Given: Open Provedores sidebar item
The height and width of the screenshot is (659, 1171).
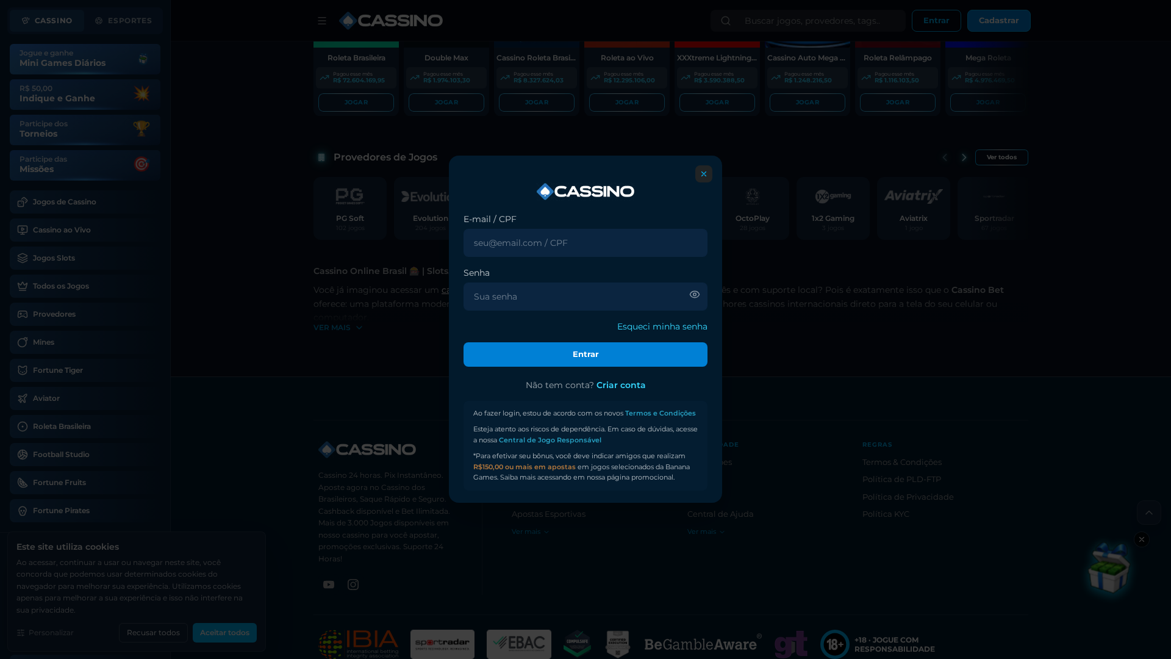Looking at the screenshot, I should [85, 314].
